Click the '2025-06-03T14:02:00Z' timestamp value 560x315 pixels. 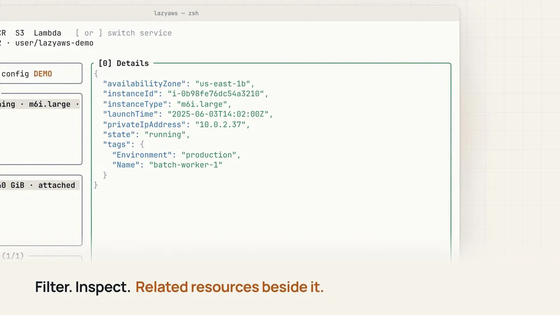pos(219,114)
